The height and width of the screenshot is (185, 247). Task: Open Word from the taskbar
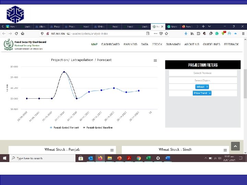(168, 158)
